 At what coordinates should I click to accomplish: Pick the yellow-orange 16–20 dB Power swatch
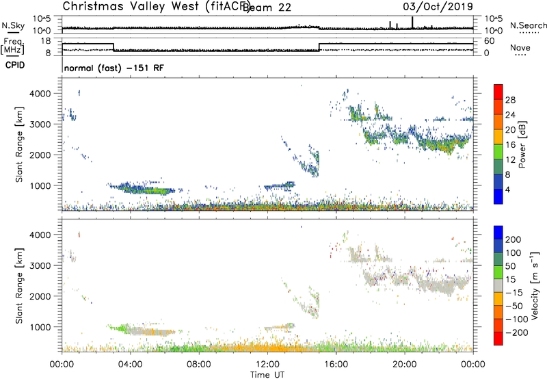point(498,137)
